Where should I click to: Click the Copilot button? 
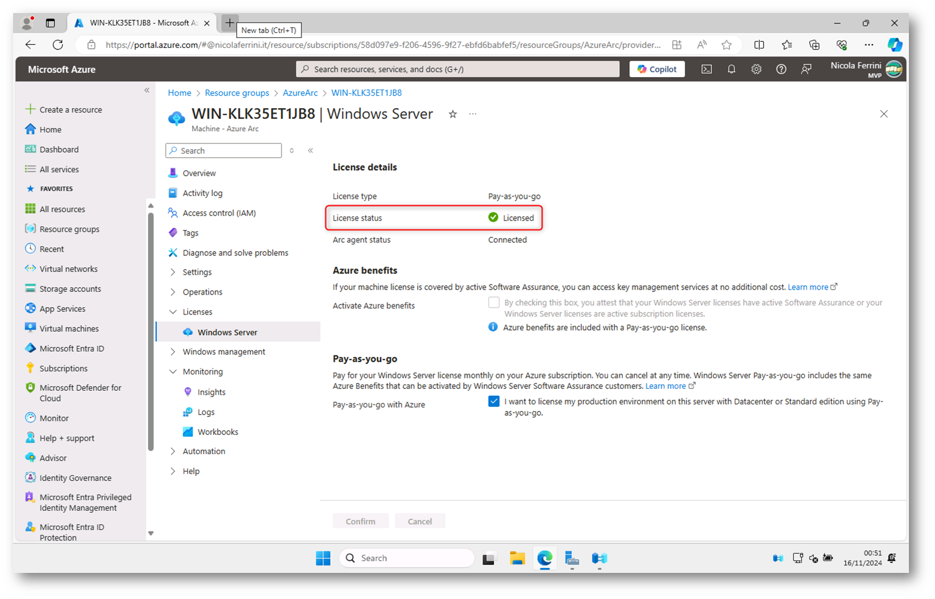click(x=657, y=69)
